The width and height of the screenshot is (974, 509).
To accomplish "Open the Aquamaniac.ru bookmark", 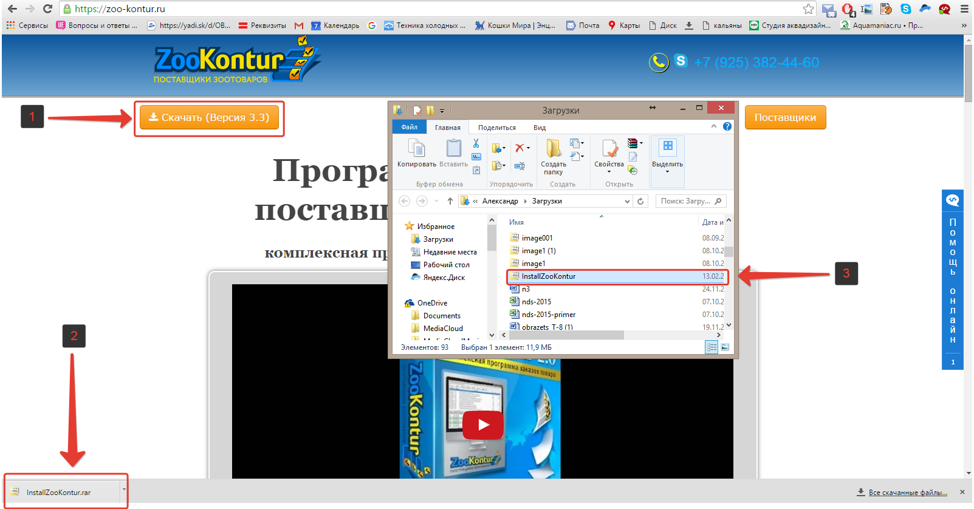I will 882,26.
